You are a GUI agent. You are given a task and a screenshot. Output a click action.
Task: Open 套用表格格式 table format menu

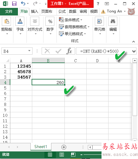(x=74, y=27)
